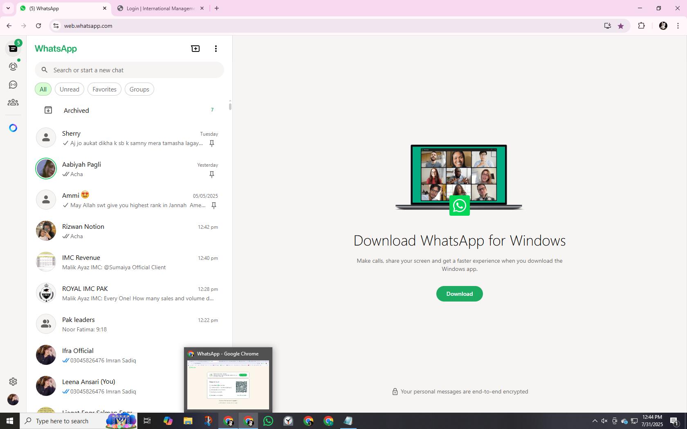Open the Chrome three-dot menu
Viewport: 687px width, 429px height.
click(x=678, y=26)
